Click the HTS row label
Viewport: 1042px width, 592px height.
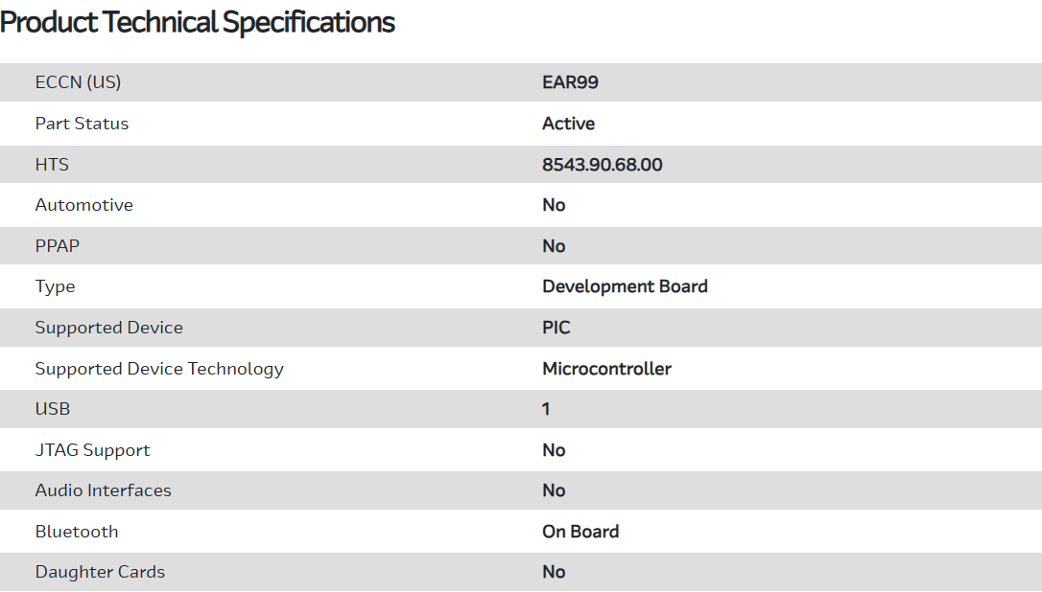click(x=52, y=165)
